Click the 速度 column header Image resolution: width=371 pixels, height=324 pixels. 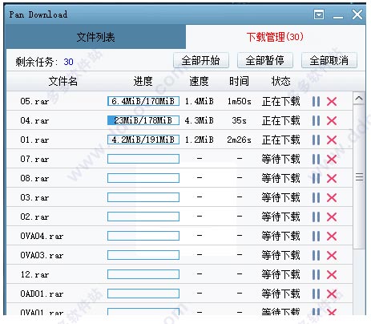(x=199, y=81)
